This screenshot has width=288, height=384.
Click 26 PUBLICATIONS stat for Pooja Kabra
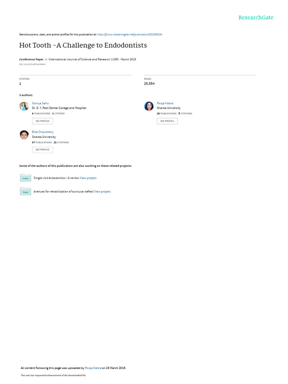click(166, 114)
